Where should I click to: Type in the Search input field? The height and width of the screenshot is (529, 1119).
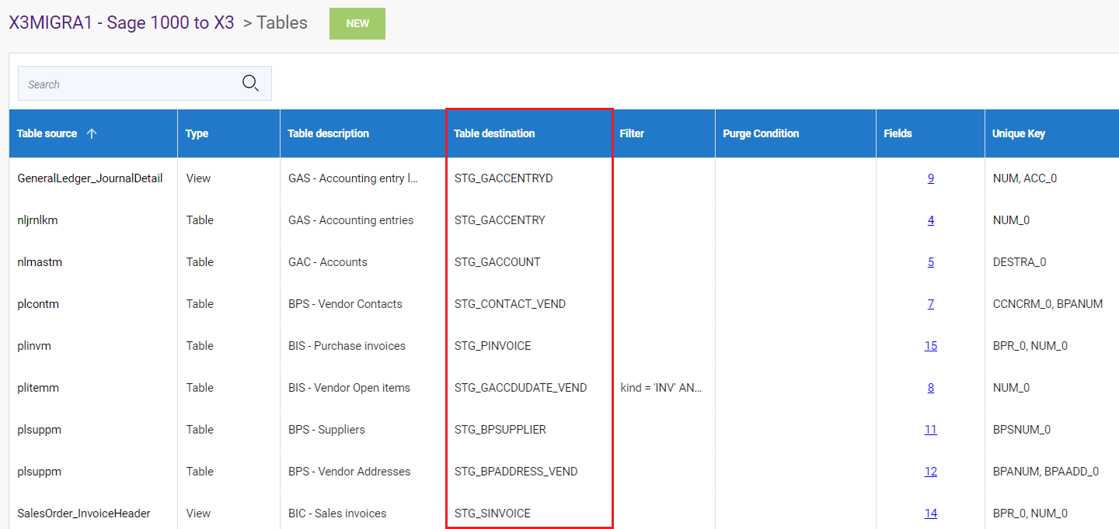click(128, 84)
